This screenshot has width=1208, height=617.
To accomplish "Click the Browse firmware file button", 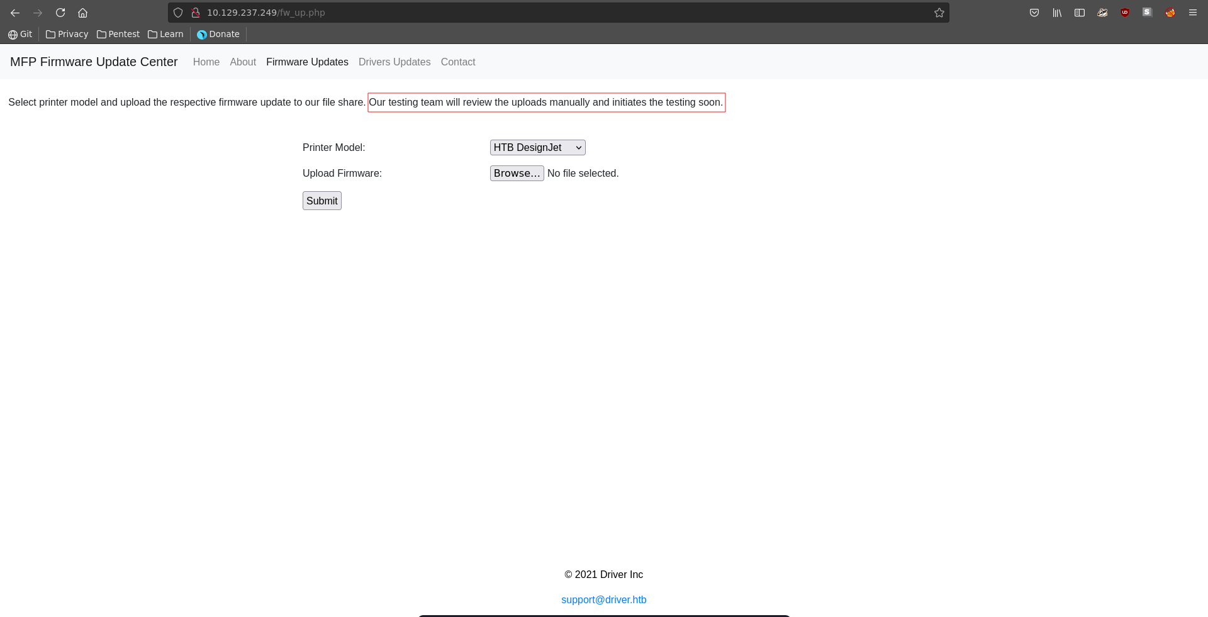I will pos(517,174).
